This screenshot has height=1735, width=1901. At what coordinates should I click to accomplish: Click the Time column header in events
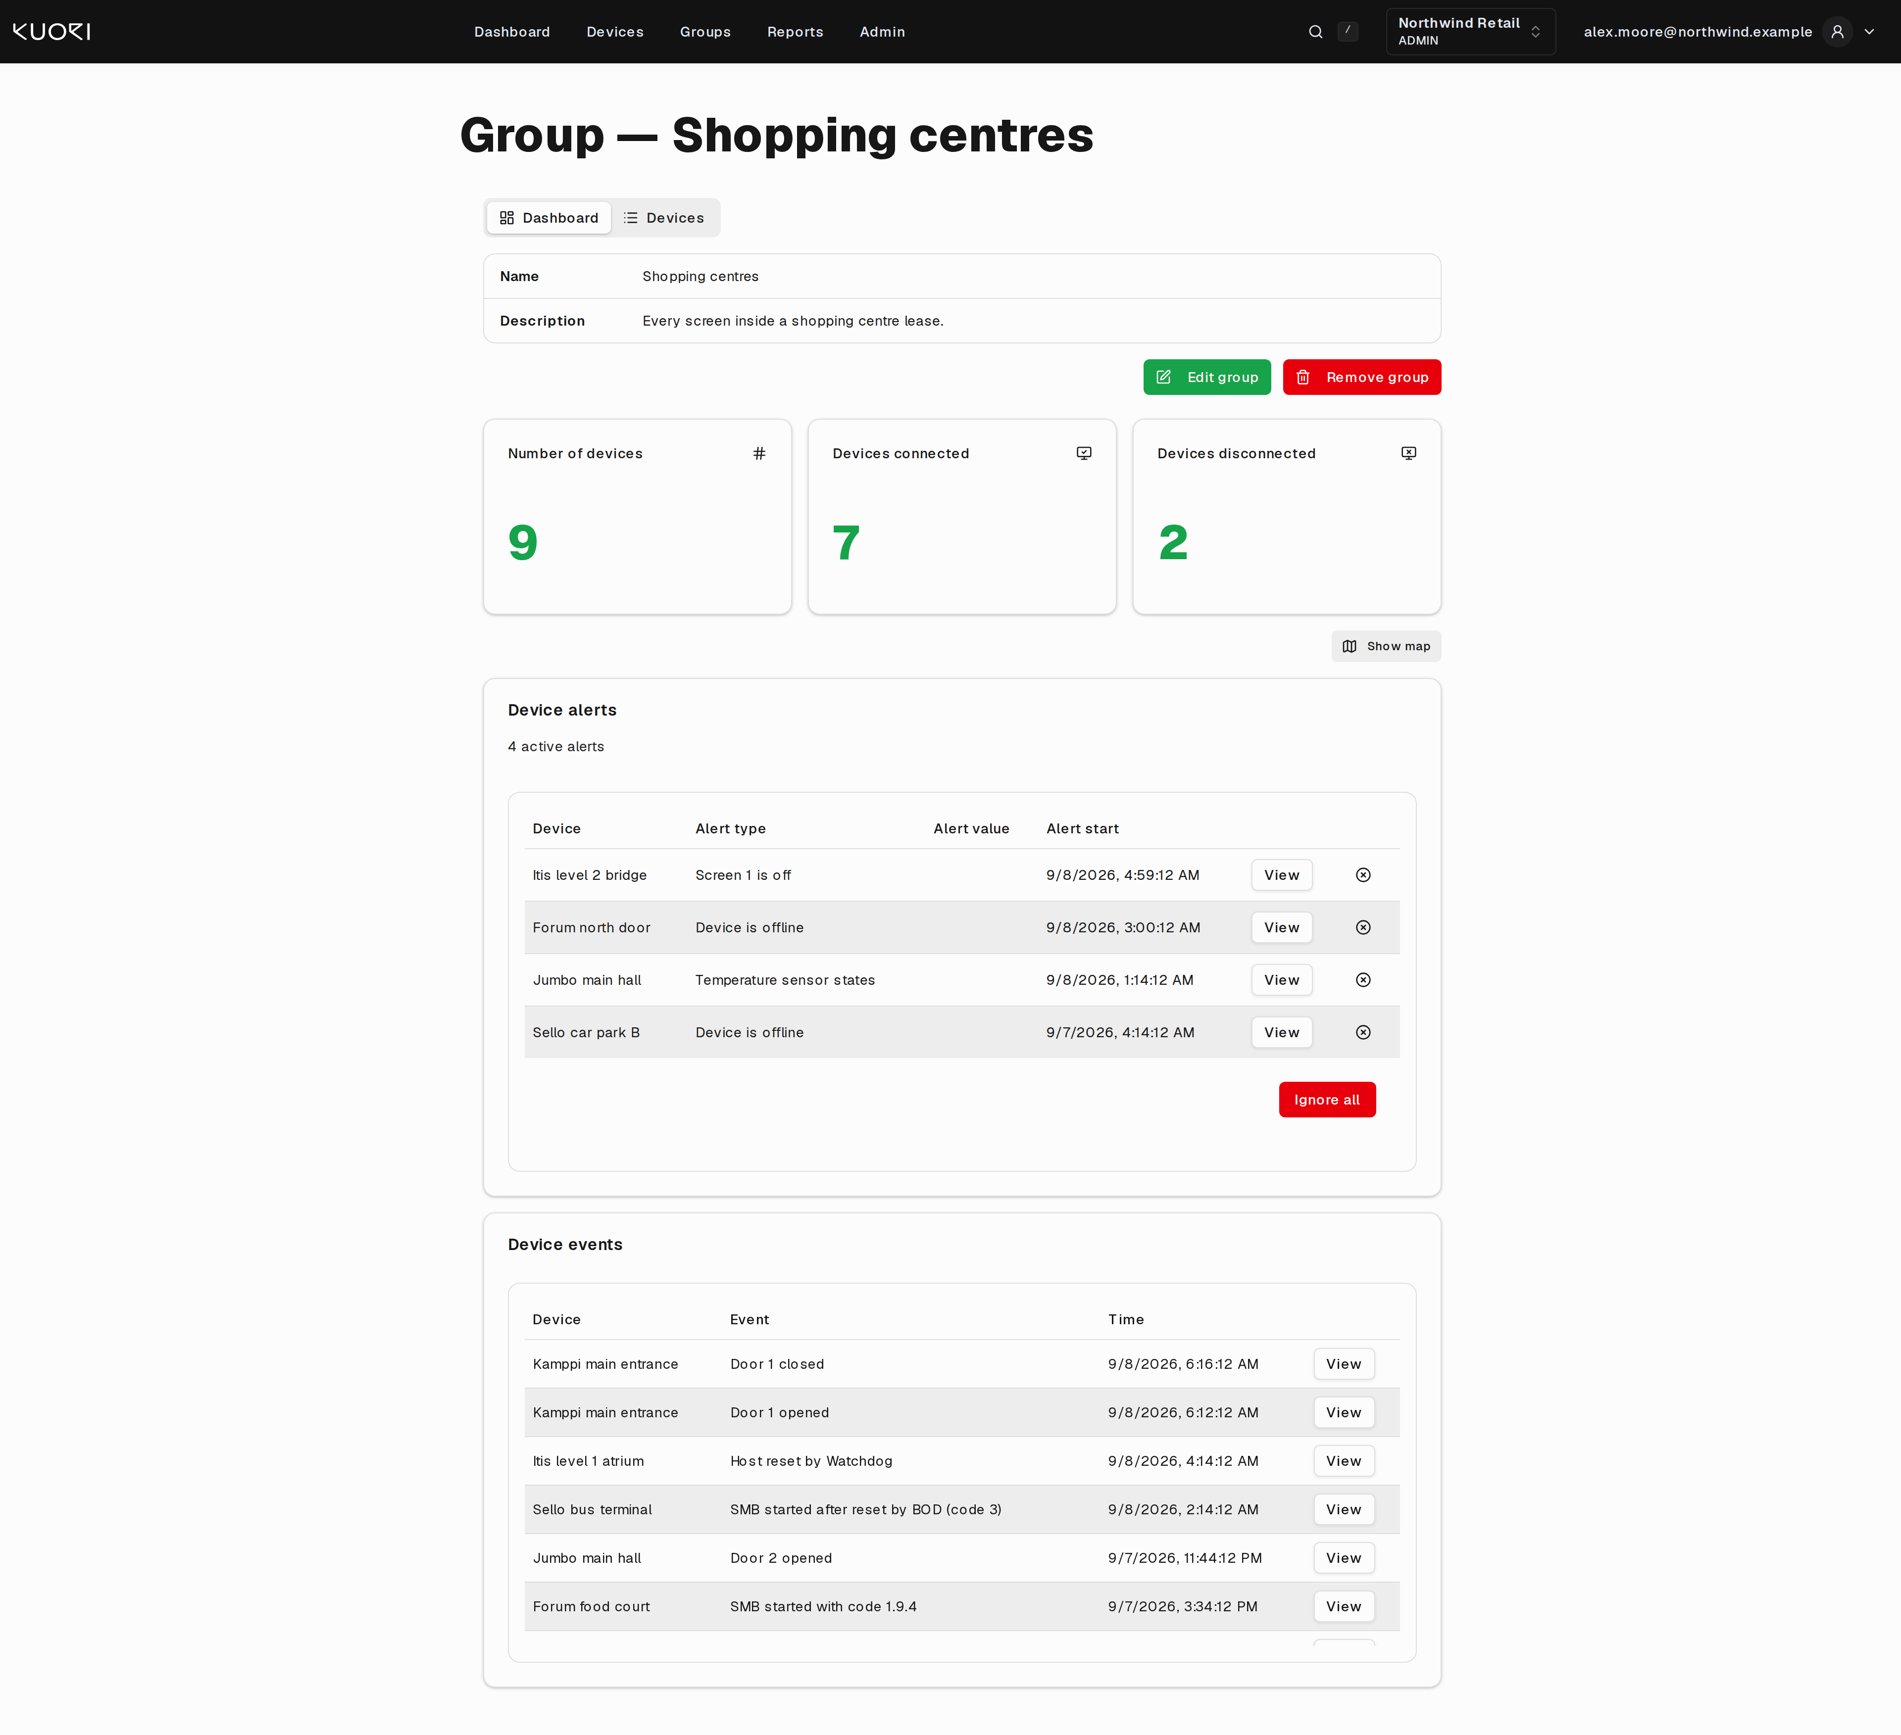pos(1126,1320)
